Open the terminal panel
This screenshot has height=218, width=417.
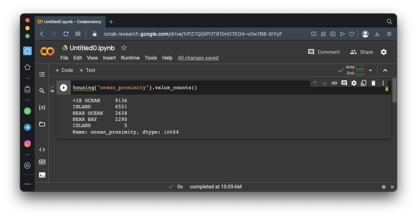coord(42,175)
